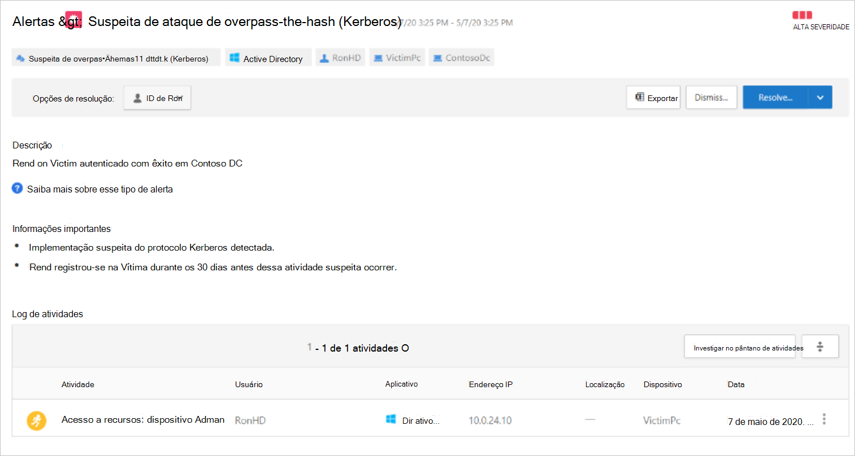Click the ID de Ron resolution option
The height and width of the screenshot is (456, 855).
pyautogui.click(x=157, y=98)
